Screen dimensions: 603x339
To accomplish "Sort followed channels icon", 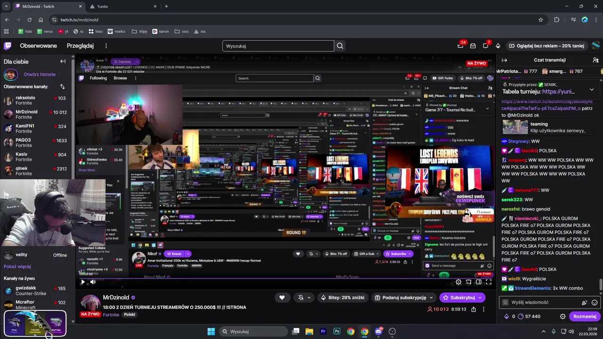I will (x=62, y=87).
